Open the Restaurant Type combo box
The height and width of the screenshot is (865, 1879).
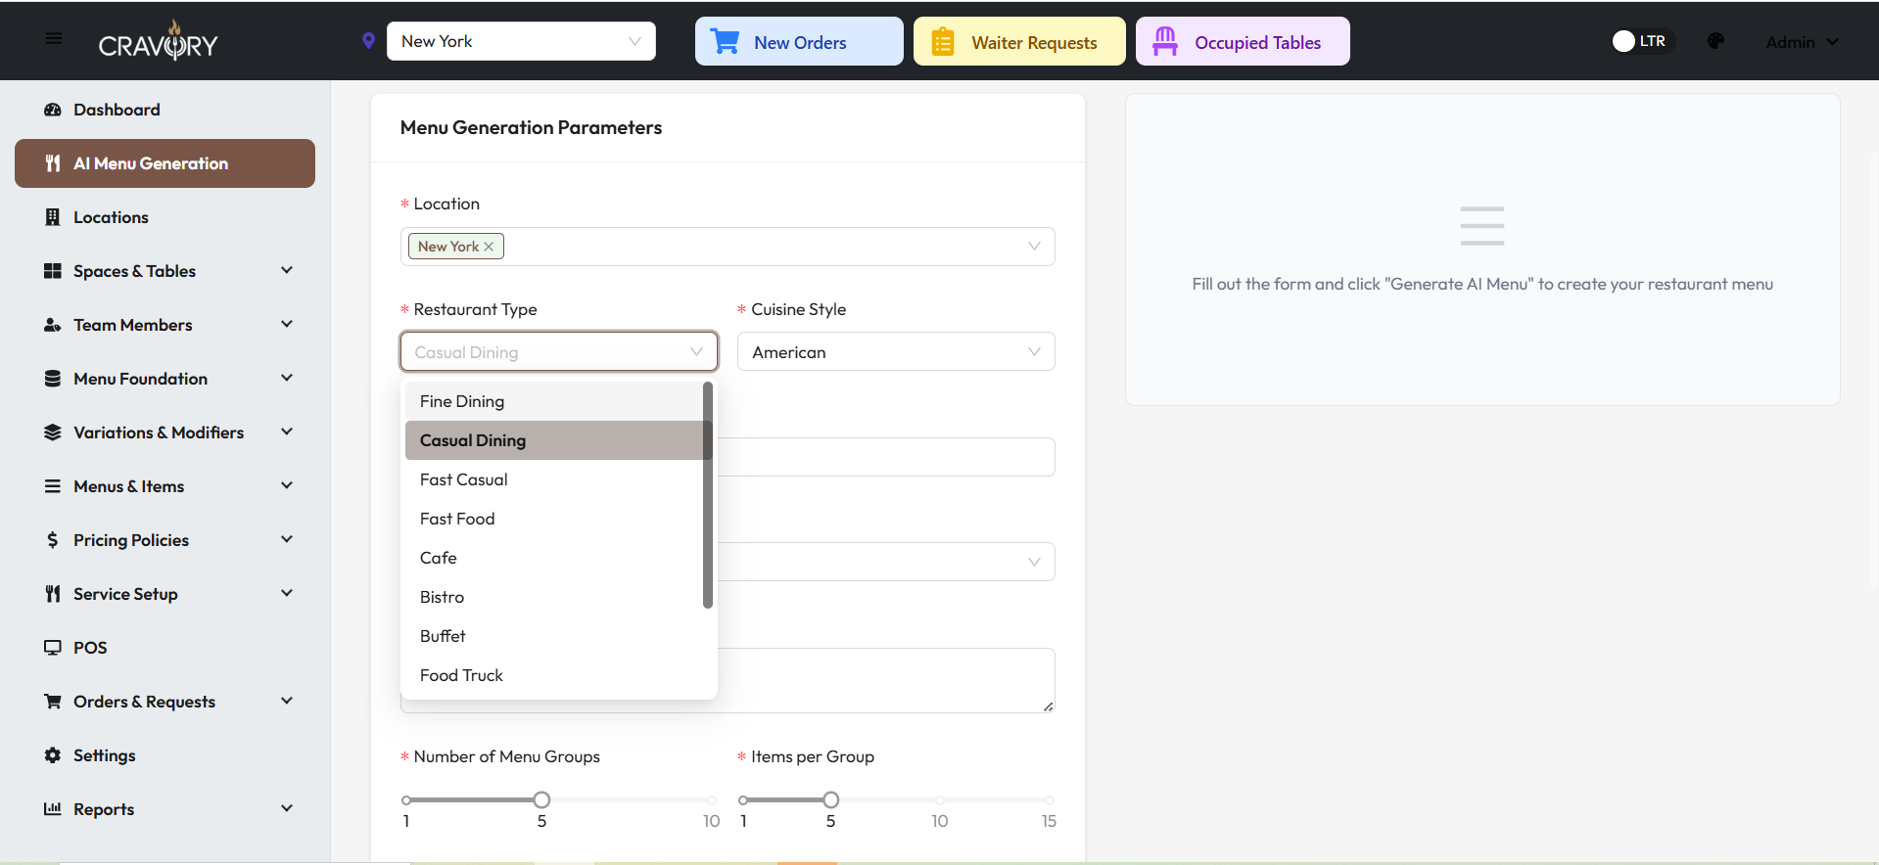(559, 351)
